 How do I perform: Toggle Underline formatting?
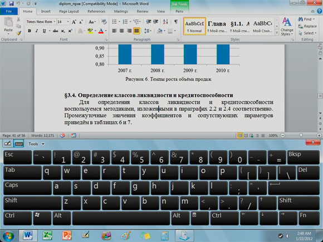pyautogui.click(x=44, y=31)
